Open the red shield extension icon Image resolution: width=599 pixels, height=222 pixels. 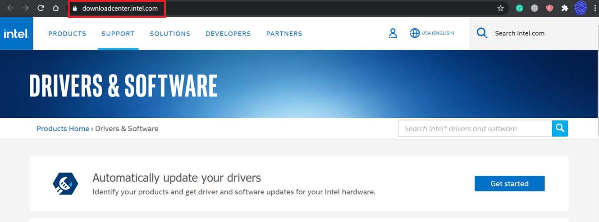(549, 8)
